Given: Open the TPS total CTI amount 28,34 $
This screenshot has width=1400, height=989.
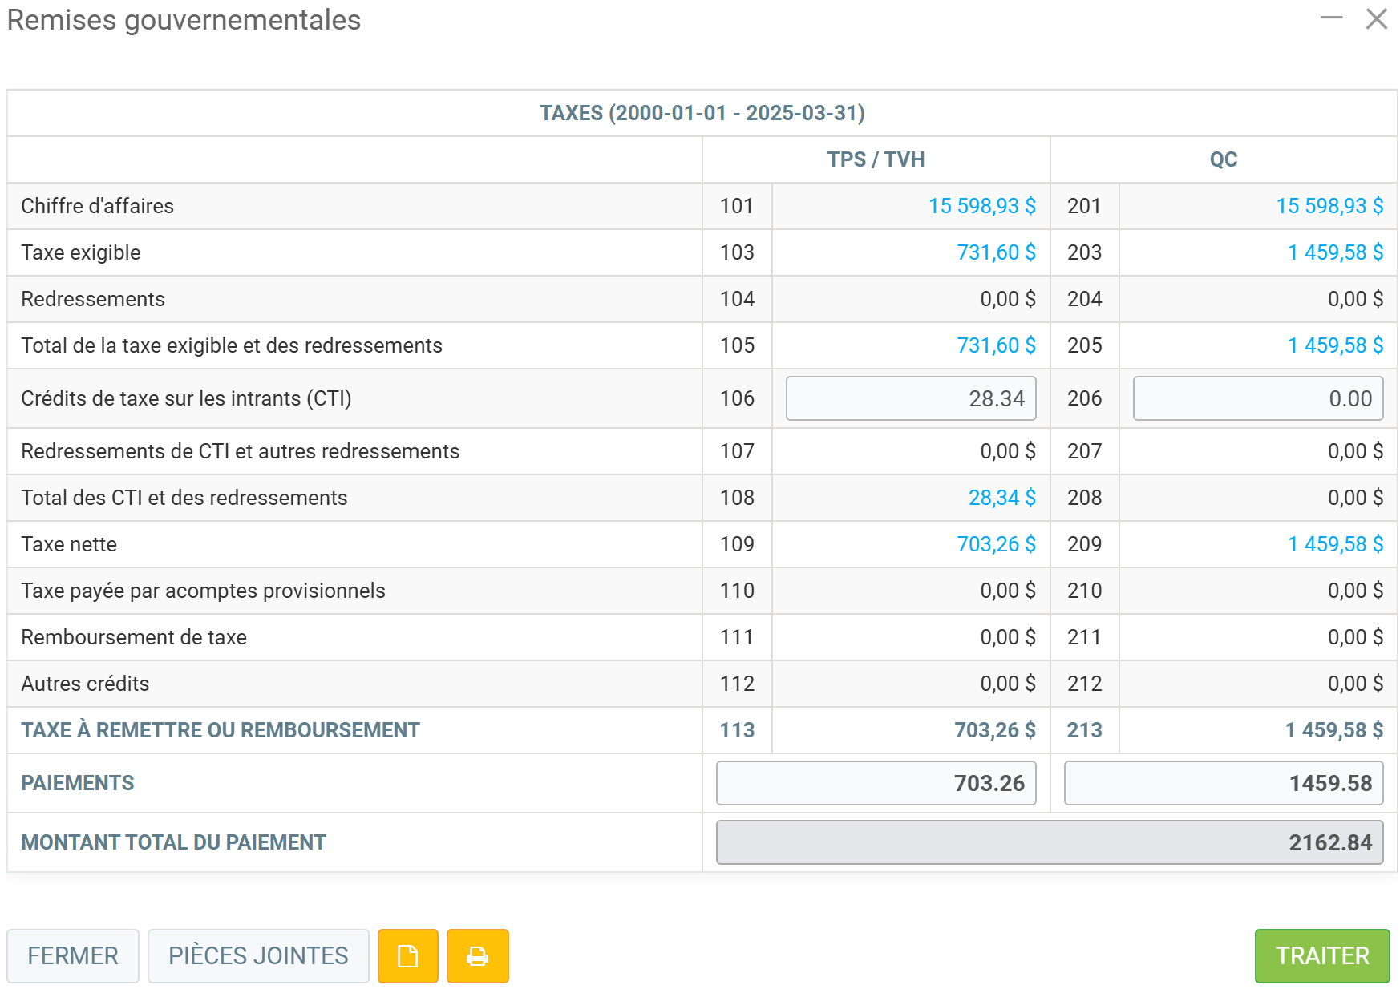Looking at the screenshot, I should (x=1001, y=498).
